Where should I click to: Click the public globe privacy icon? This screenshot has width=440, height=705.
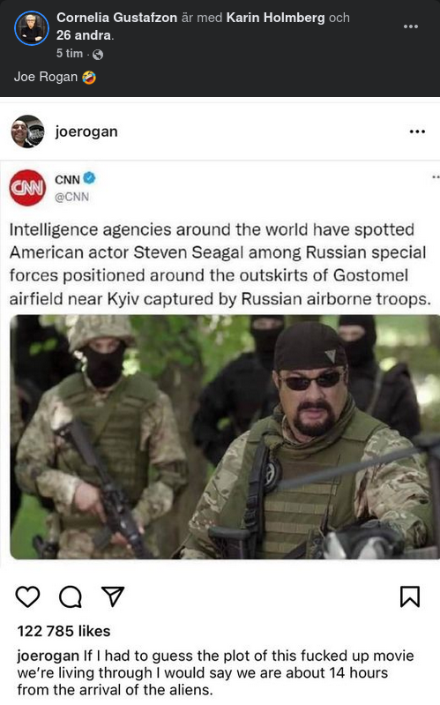(x=98, y=55)
